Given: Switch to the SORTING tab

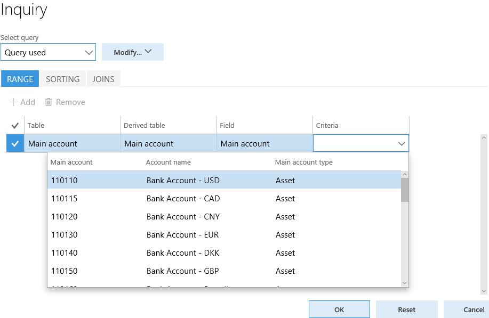Looking at the screenshot, I should coord(63,79).
